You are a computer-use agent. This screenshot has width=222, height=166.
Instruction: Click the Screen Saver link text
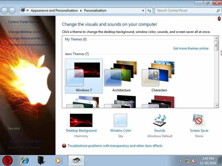tap(199, 131)
